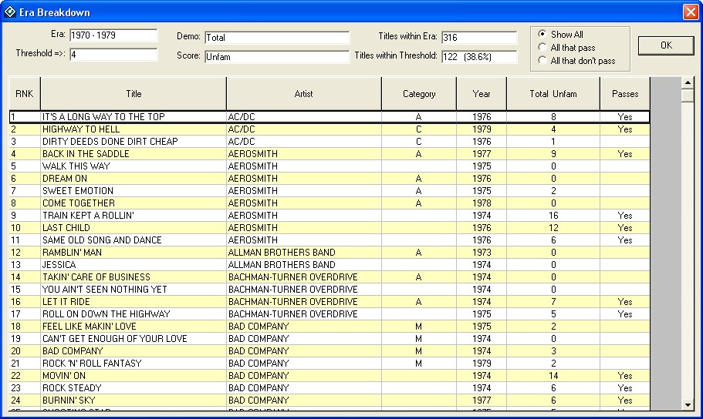Viewport: 703px width, 419px height.
Task: Select DIRTY DEEDS DONE DIRT CHEAP row
Action: [x=329, y=142]
